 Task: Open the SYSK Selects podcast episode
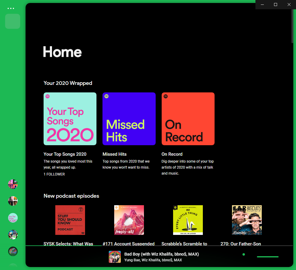(70, 220)
